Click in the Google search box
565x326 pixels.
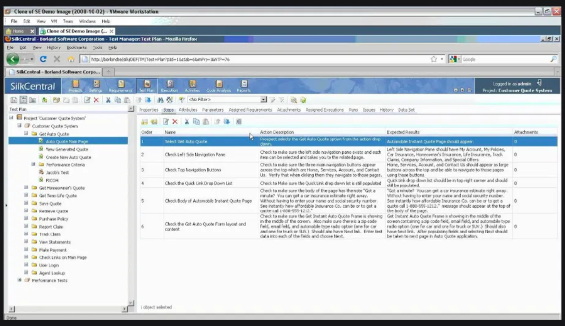click(505, 59)
